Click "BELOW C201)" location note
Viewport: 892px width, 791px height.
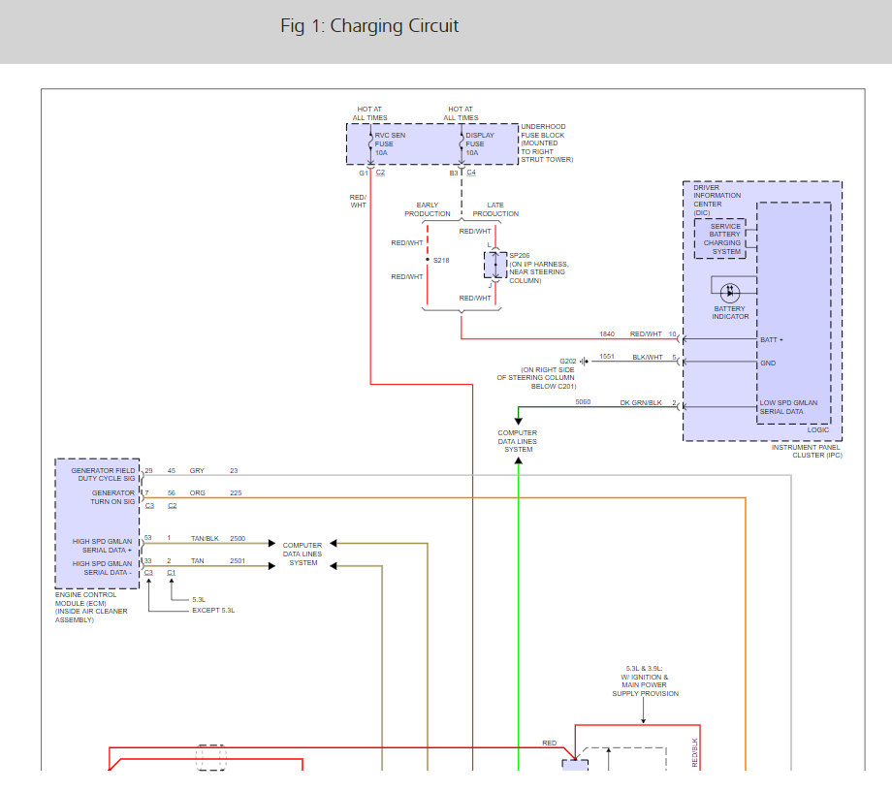[x=554, y=387]
